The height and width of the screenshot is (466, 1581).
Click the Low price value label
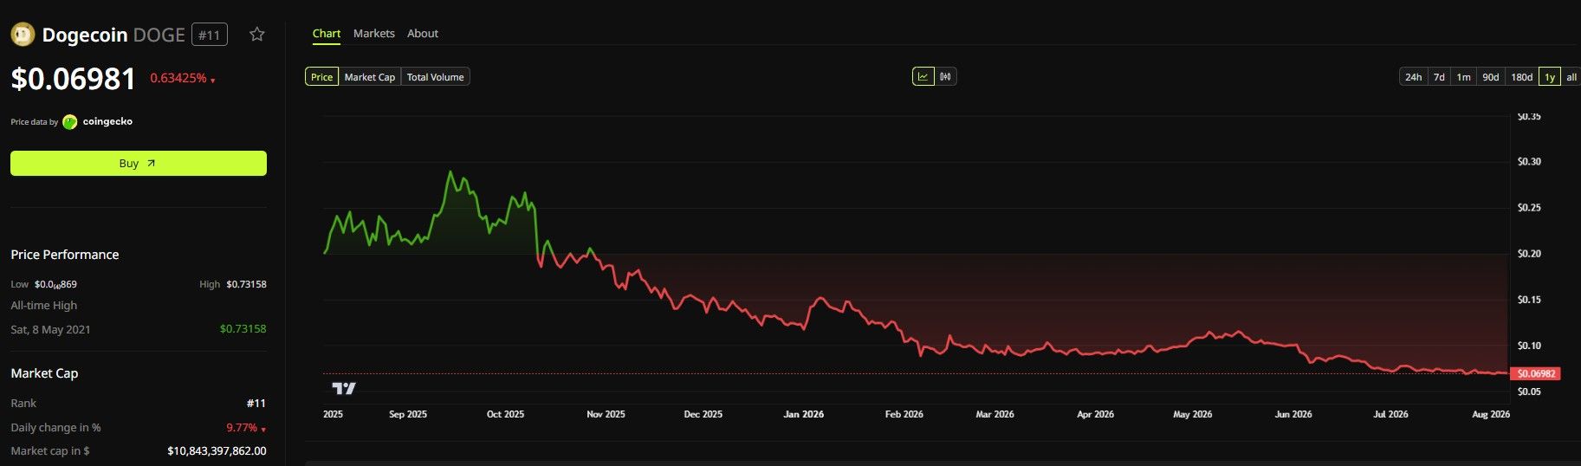[x=55, y=284]
